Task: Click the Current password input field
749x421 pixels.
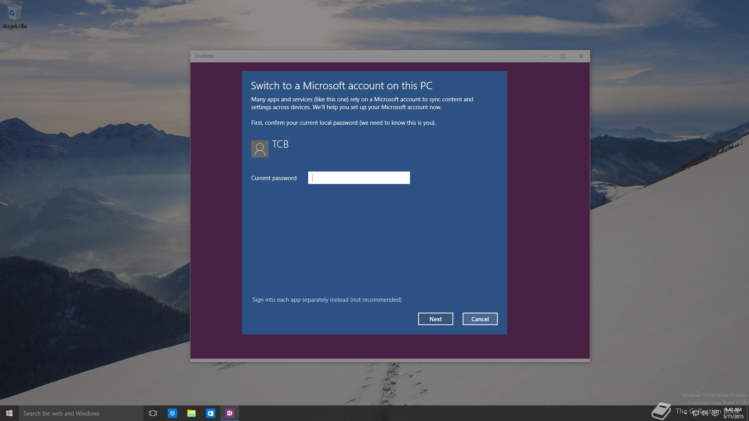Action: coord(359,178)
